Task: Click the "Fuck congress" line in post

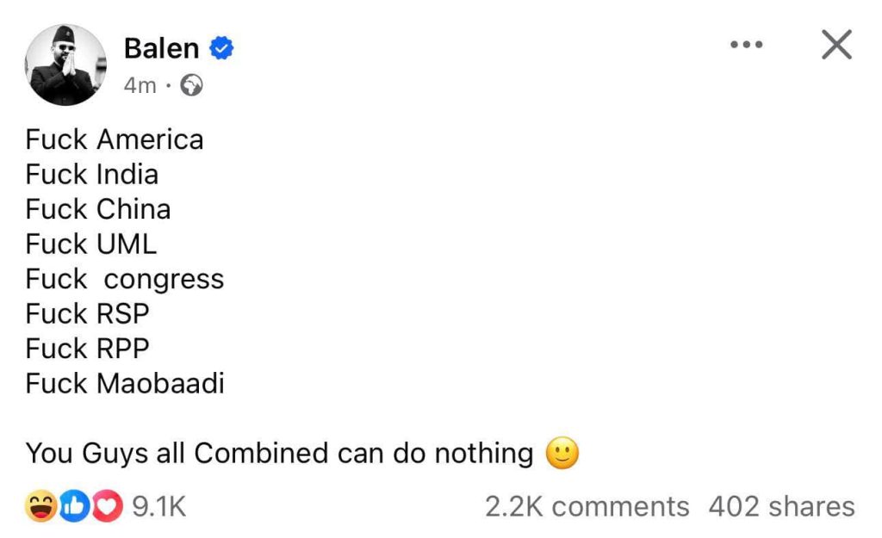Action: 125,279
